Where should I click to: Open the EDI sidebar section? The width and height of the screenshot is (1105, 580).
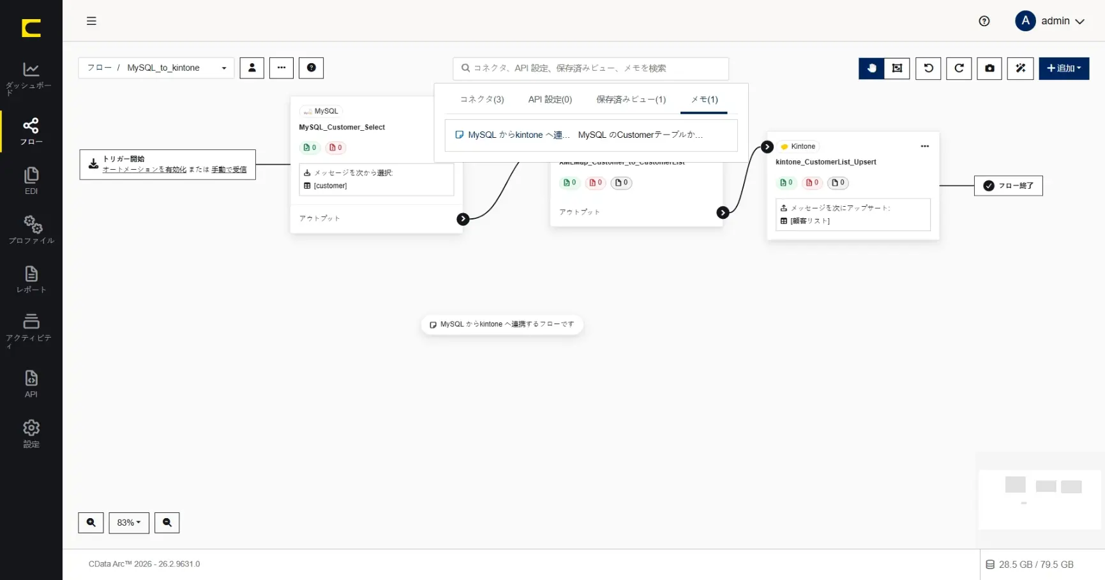pyautogui.click(x=31, y=181)
